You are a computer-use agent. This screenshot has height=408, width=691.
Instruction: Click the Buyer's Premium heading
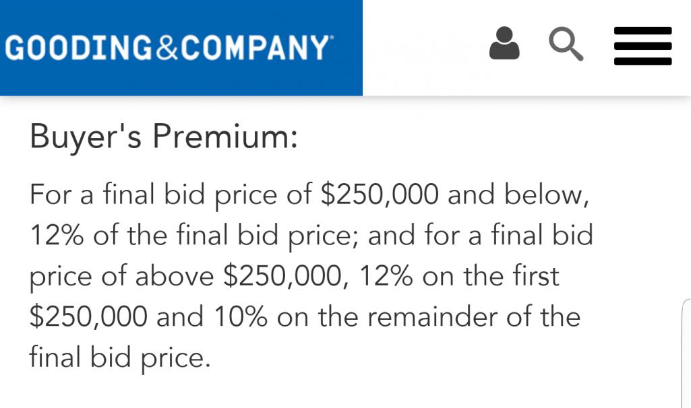(163, 137)
